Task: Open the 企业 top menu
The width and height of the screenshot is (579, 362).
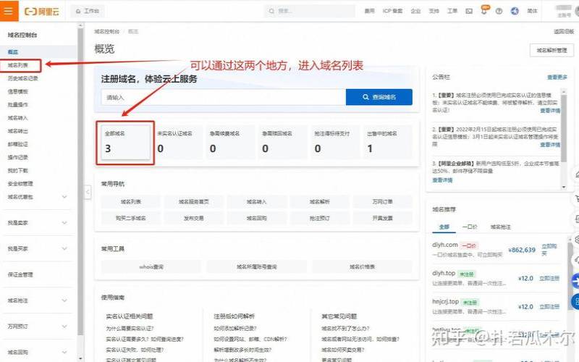Action: point(415,11)
